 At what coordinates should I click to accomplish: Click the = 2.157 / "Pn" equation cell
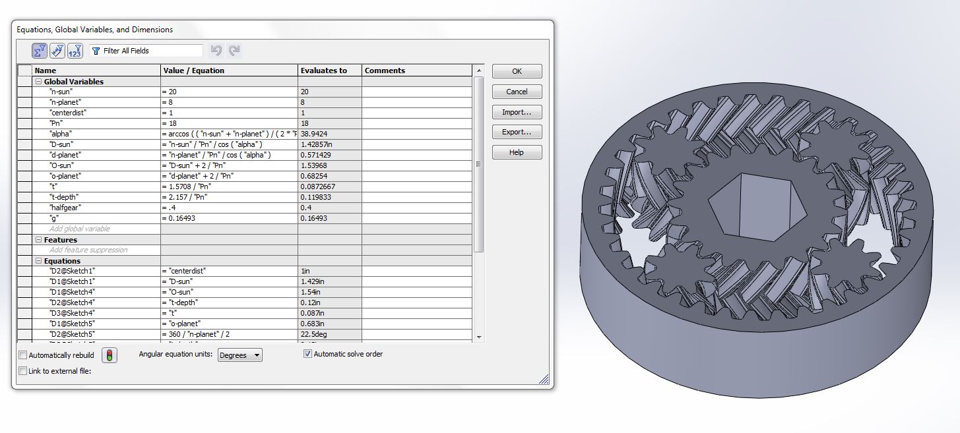pyautogui.click(x=229, y=197)
